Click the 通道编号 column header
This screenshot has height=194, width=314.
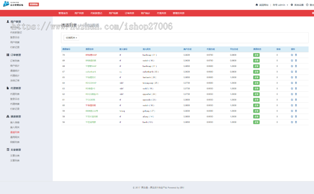(x=66, y=49)
